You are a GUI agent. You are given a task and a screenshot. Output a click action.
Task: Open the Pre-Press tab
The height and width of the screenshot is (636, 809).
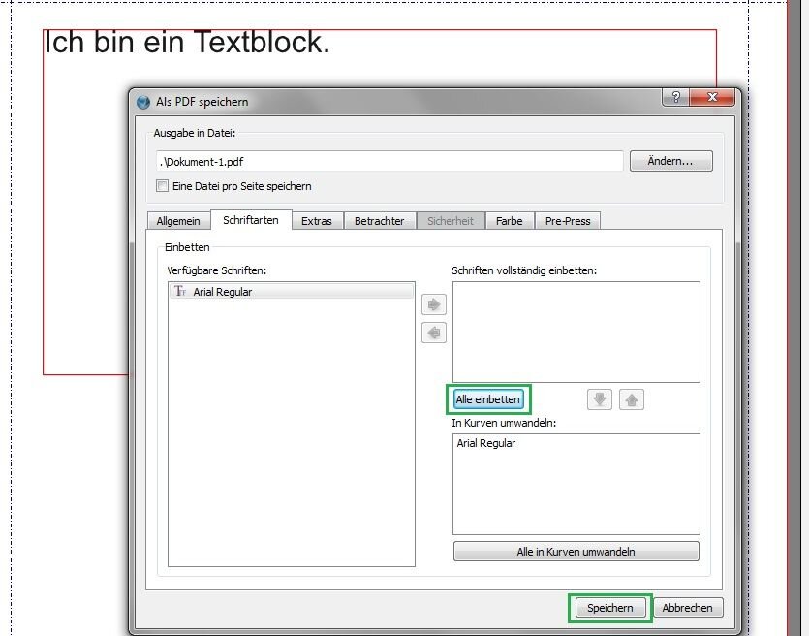(x=567, y=221)
